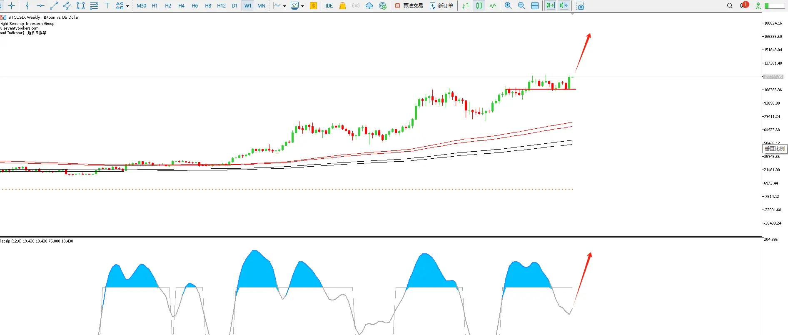Expand the indicators dropdown arrow
The height and width of the screenshot is (335, 788).
[302, 6]
